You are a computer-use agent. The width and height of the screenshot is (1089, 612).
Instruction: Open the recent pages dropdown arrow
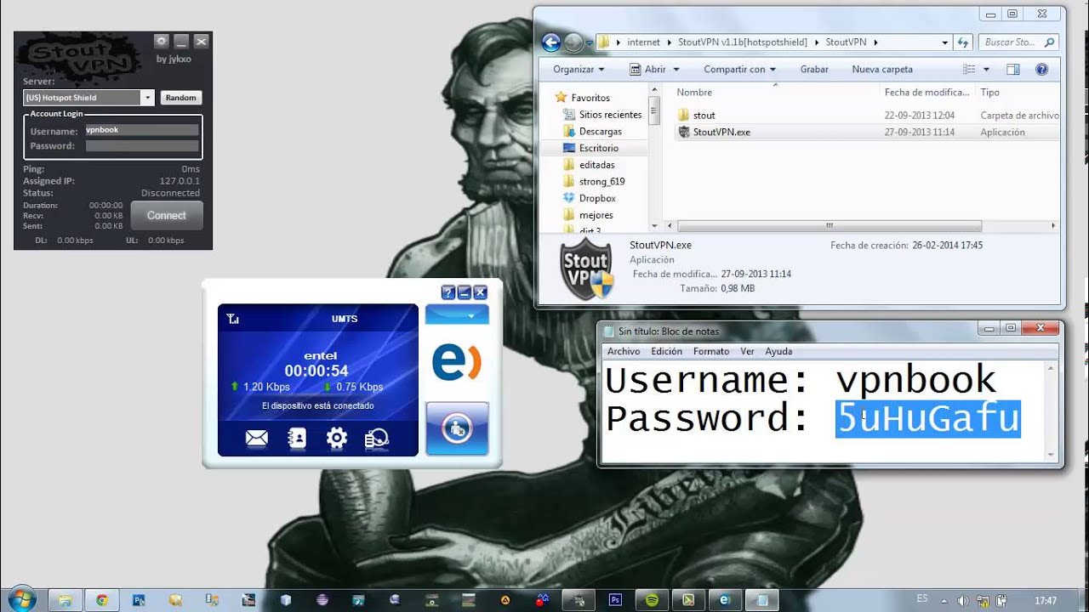(x=589, y=42)
